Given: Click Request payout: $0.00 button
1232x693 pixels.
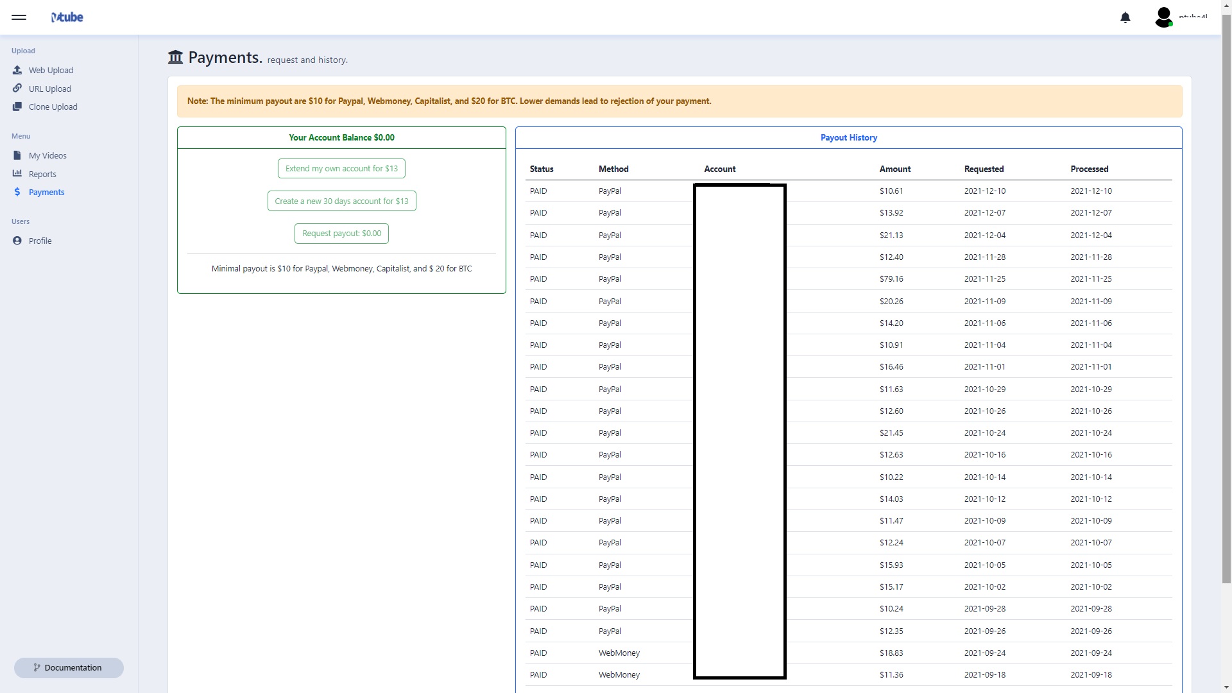Looking at the screenshot, I should [x=341, y=233].
